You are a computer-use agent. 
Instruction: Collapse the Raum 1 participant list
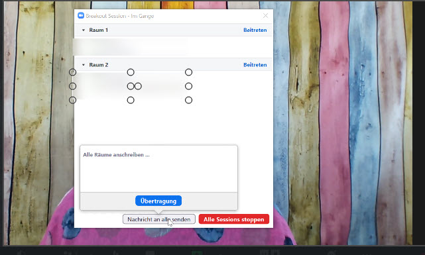click(x=84, y=30)
